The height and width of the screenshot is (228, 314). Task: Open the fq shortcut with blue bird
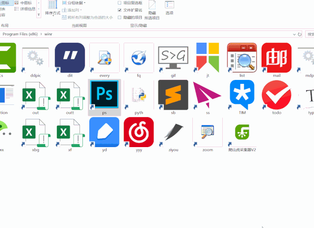click(139, 60)
